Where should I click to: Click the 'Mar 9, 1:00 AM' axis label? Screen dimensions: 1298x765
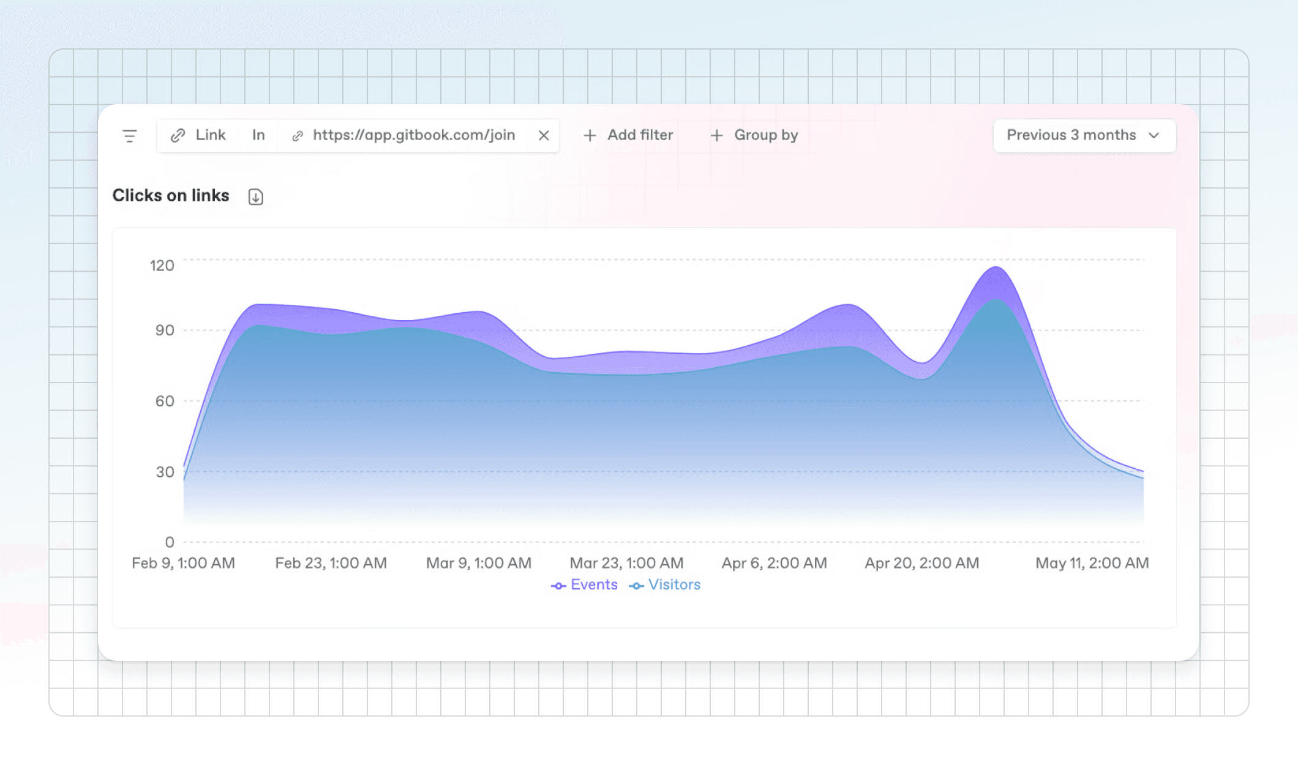(479, 563)
